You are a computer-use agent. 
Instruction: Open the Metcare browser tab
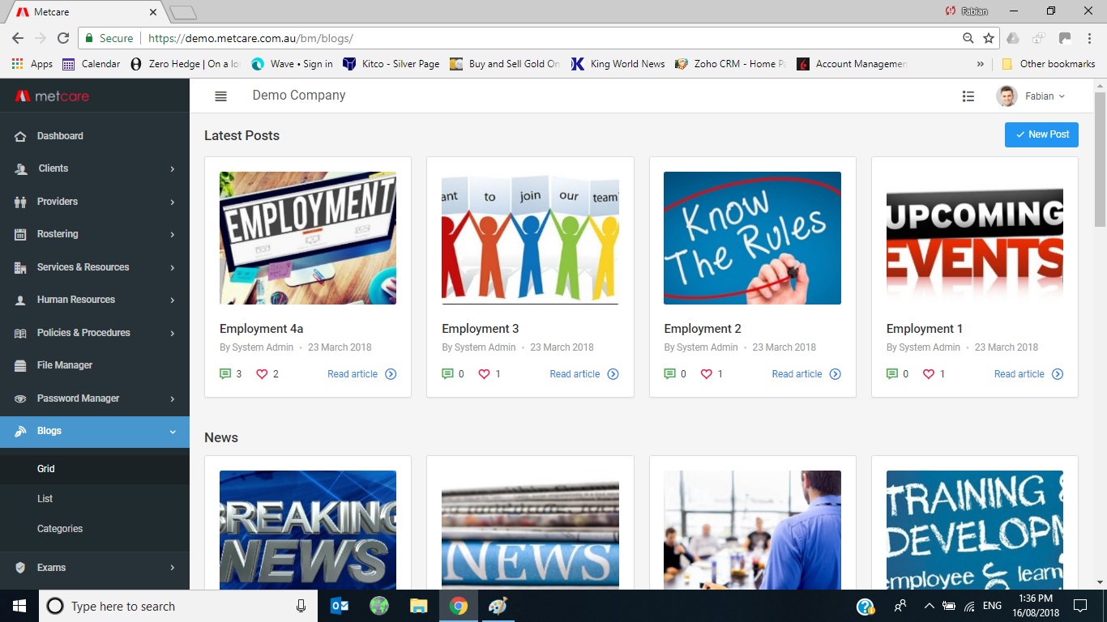(x=88, y=12)
